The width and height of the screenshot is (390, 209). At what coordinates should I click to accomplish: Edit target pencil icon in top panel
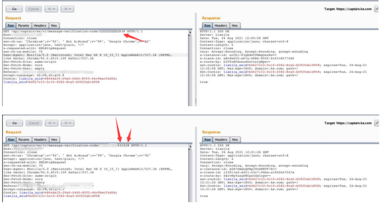pos(376,9)
